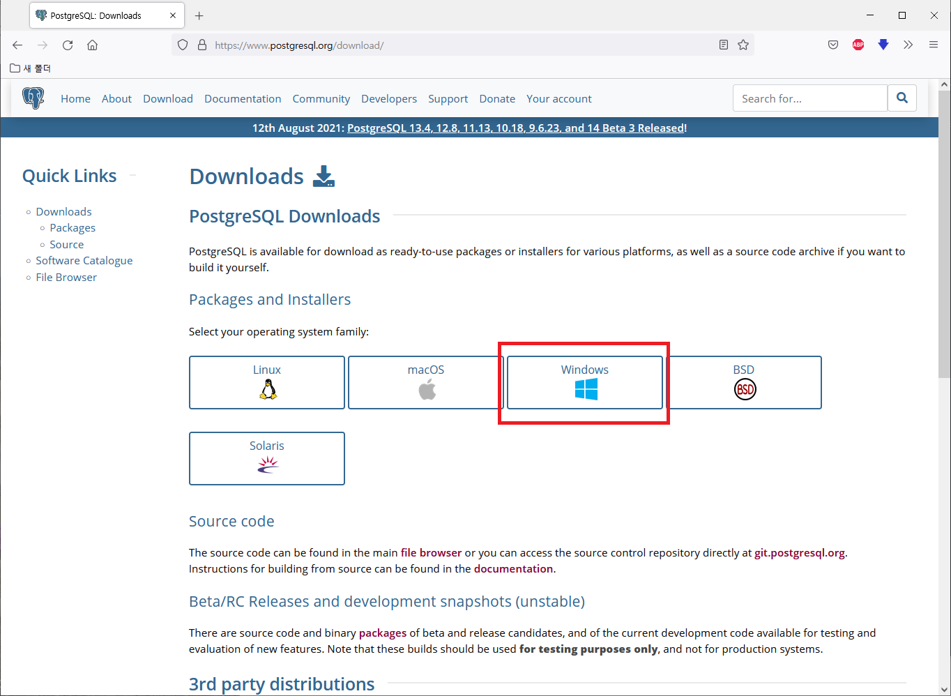Click the Solaris sunburst icon

268,464
